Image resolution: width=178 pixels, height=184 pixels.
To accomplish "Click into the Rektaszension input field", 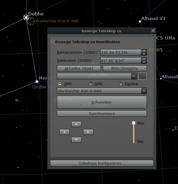I will pyautogui.click(x=121, y=52).
